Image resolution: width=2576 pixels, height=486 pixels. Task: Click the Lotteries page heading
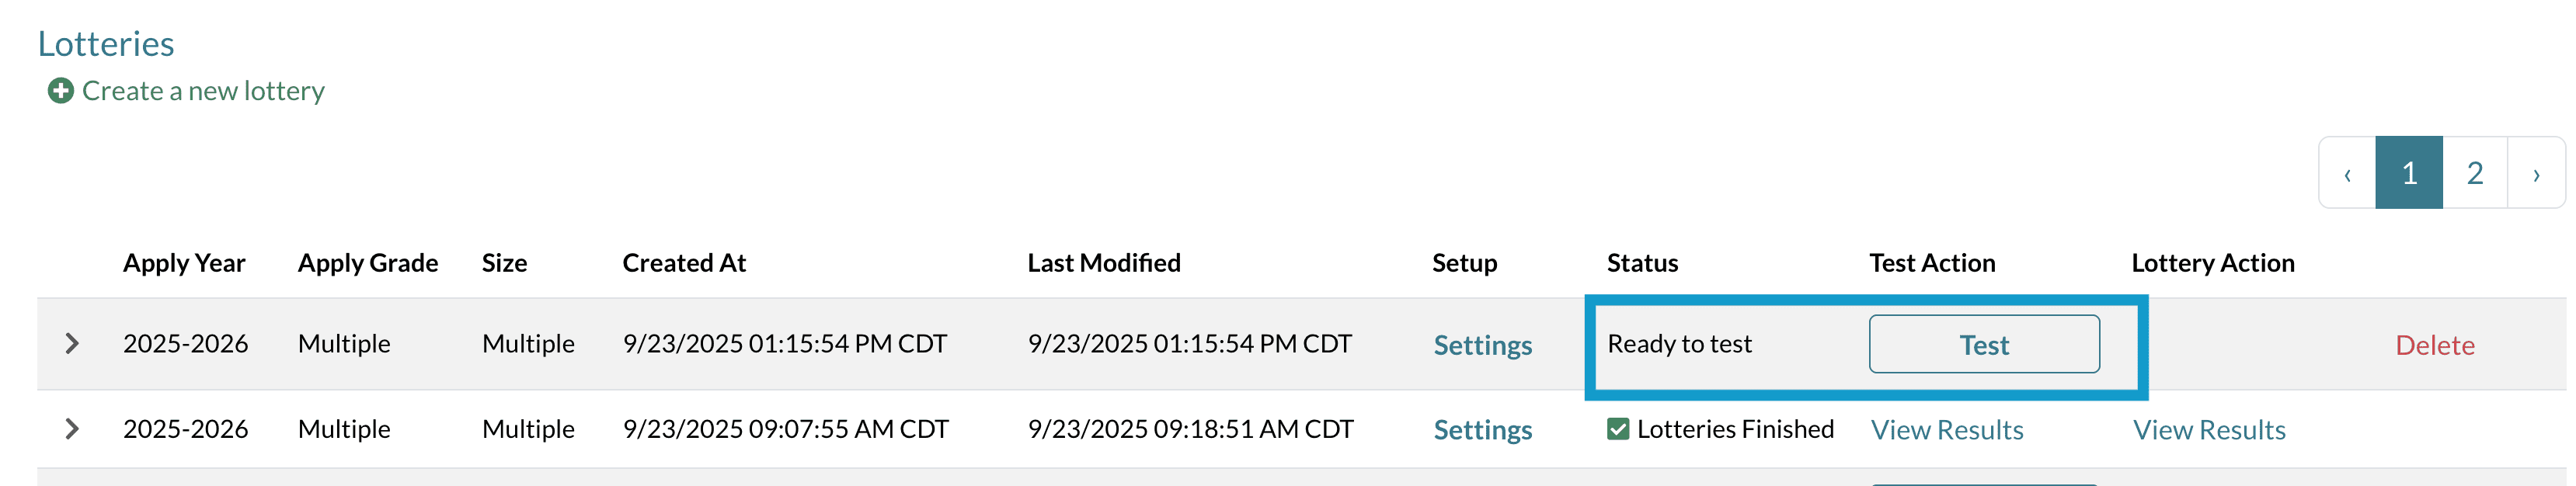[106, 44]
